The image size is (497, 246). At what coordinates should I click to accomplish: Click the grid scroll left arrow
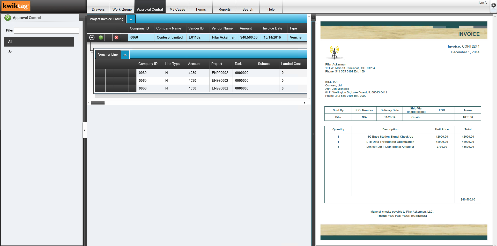point(89,103)
